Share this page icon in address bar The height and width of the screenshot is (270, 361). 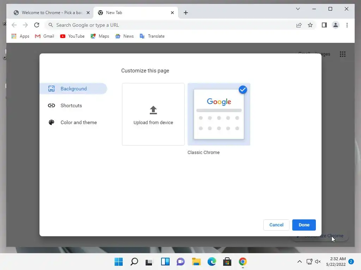click(x=299, y=25)
